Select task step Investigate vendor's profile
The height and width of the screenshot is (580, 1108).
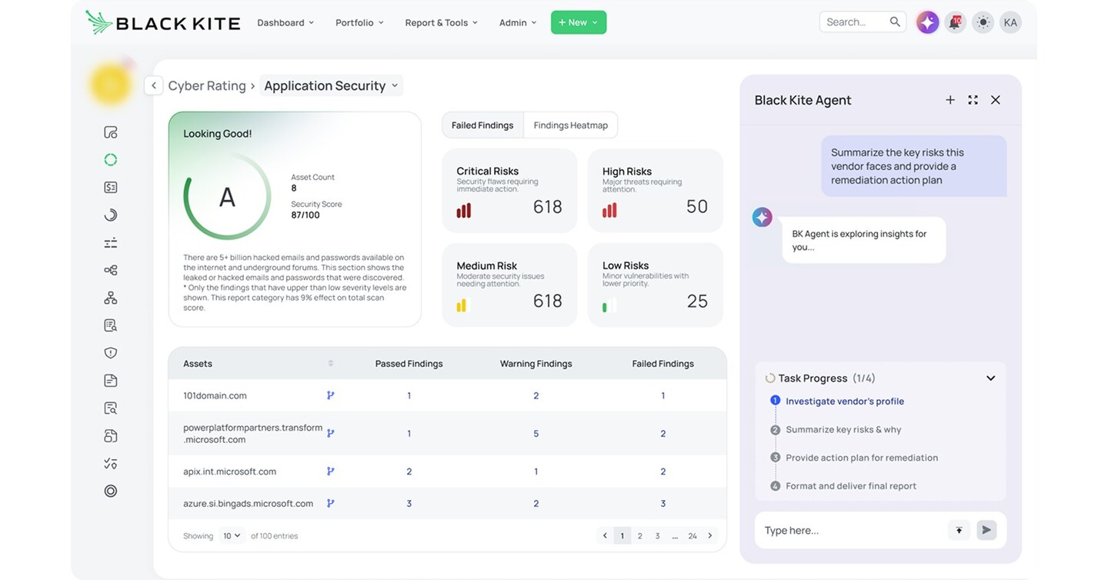(844, 401)
